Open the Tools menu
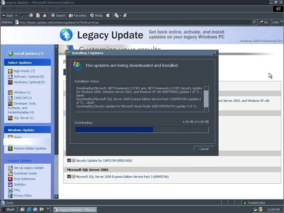This screenshot has height=213, width=284. [x=52, y=9]
